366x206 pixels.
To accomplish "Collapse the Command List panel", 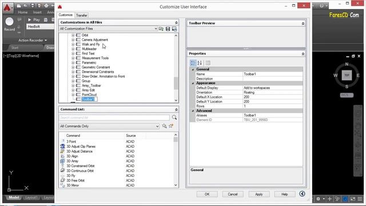I will pyautogui.click(x=176, y=109).
